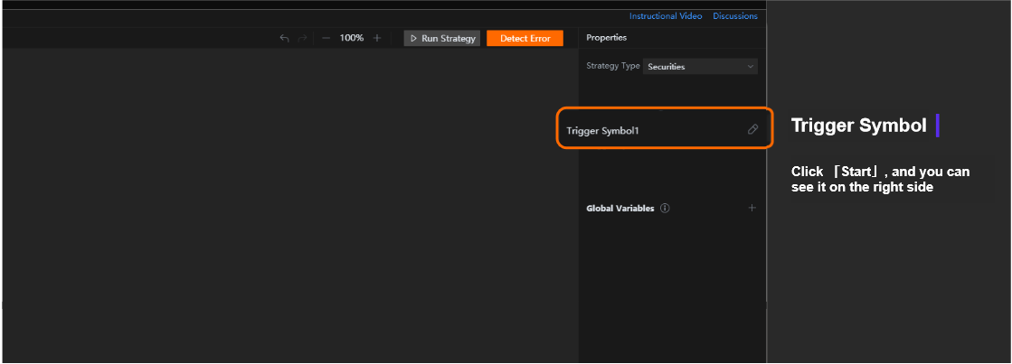Open the Strategy Type dropdown
This screenshot has width=1012, height=364.
click(x=700, y=66)
